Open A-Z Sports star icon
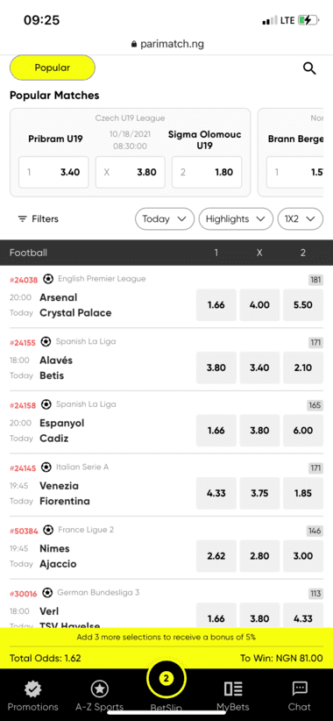The image size is (333, 721). (99, 689)
